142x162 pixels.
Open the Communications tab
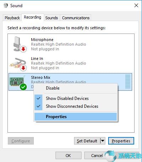76,18
